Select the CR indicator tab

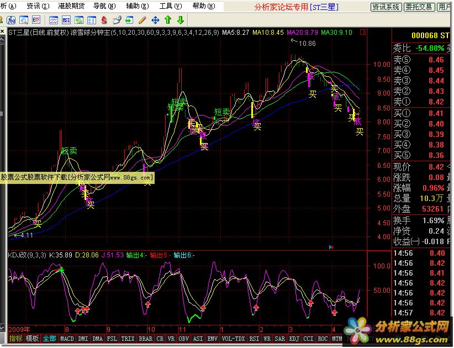click(x=160, y=339)
